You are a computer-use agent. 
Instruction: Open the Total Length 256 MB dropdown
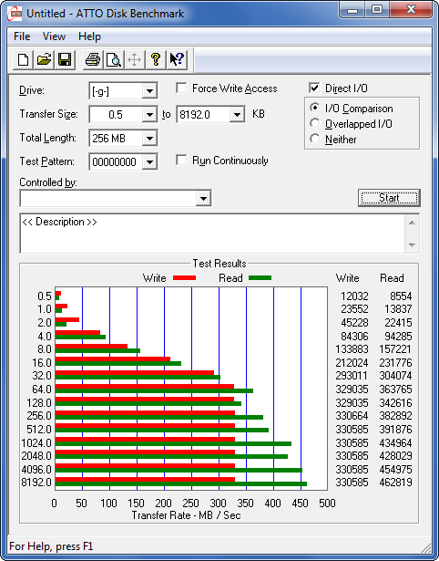149,139
